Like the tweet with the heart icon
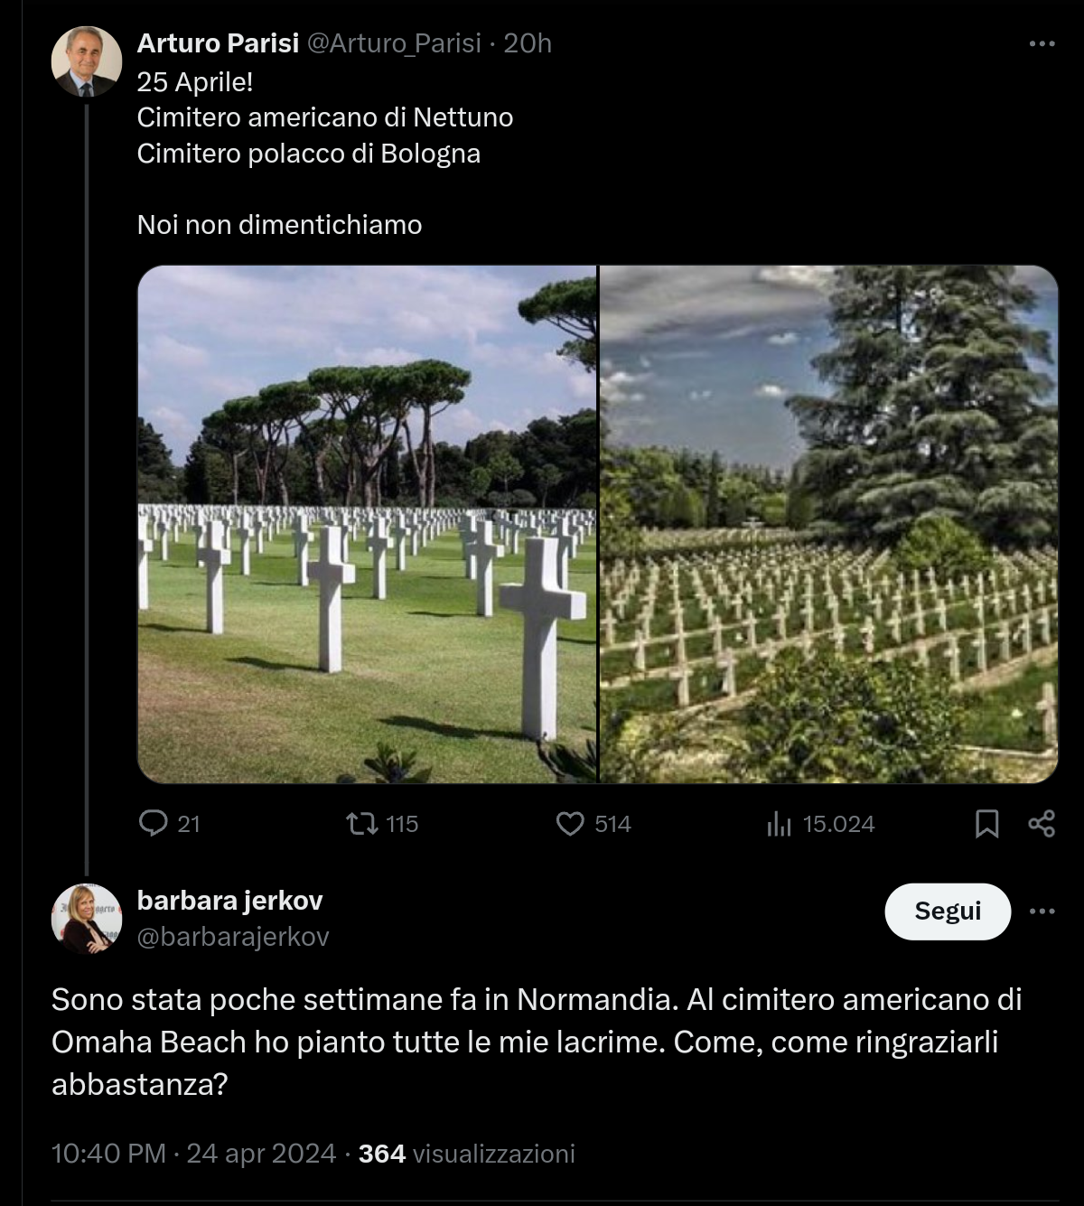 click(x=573, y=823)
